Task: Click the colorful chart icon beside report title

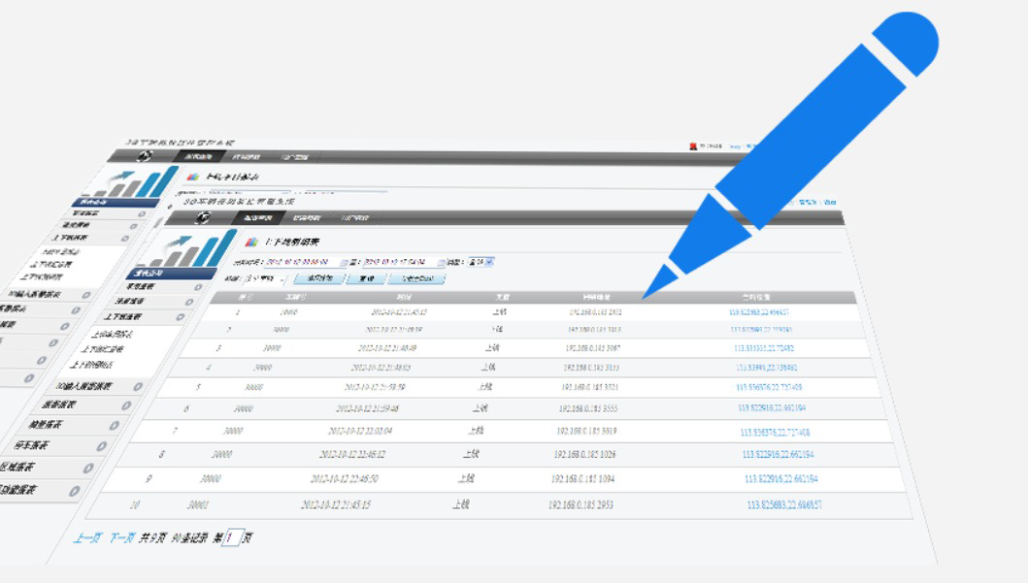Action: (252, 242)
